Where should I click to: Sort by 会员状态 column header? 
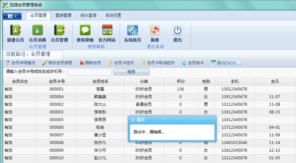[x=20, y=81]
